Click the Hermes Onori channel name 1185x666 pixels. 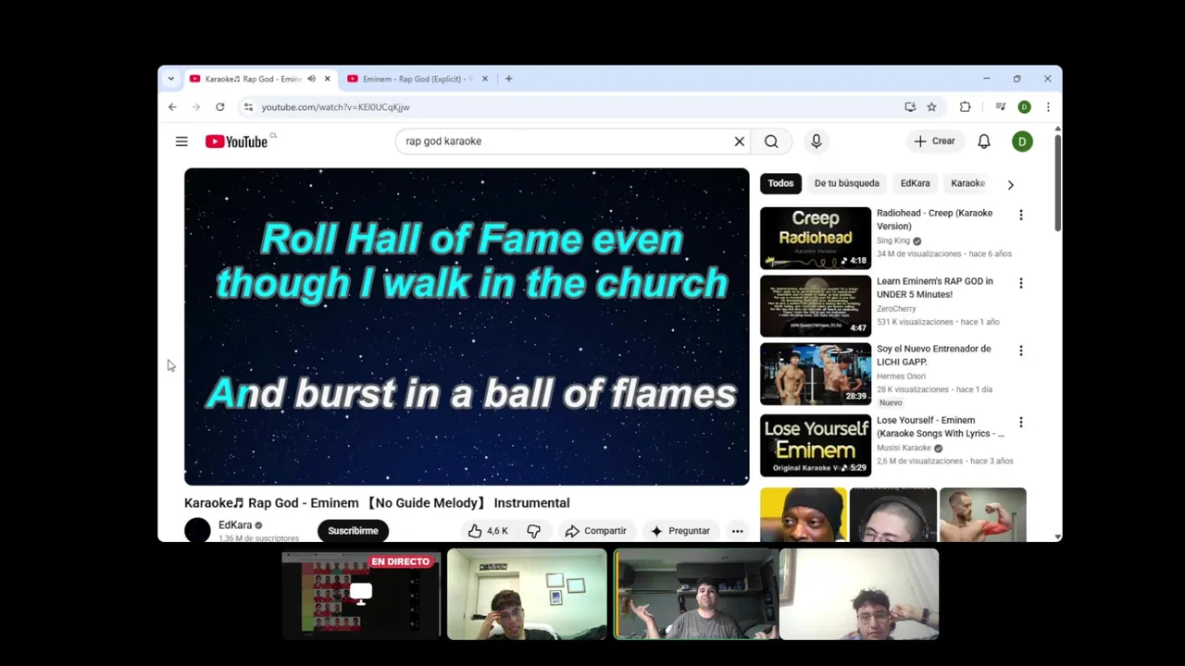pos(901,376)
